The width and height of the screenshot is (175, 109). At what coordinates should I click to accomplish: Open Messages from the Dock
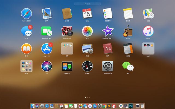coord(85,106)
